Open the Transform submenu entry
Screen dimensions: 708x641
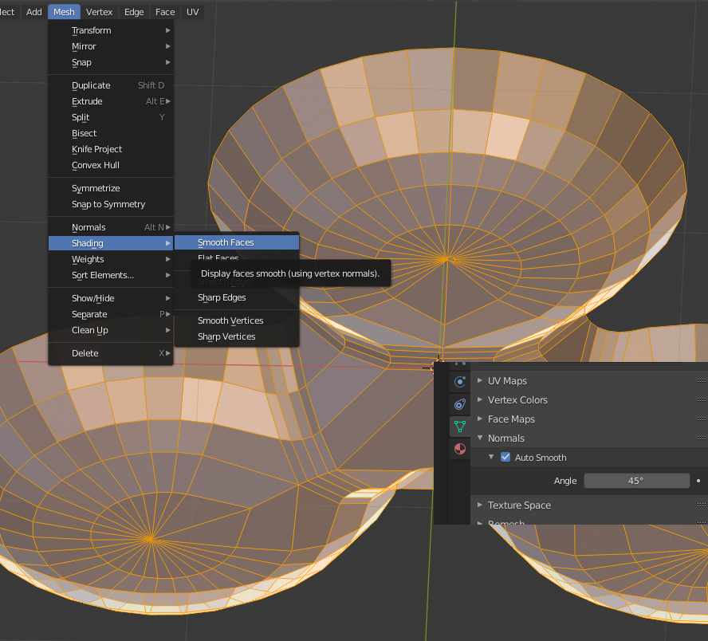[x=92, y=30]
